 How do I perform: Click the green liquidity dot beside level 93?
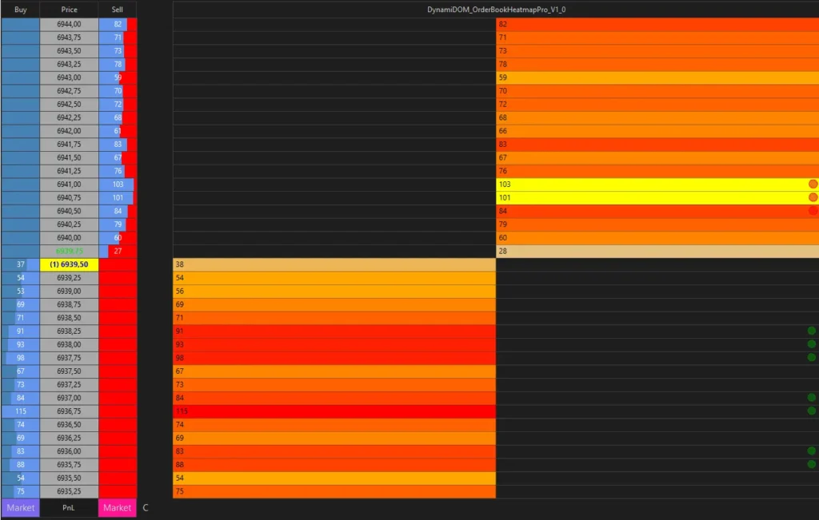click(813, 344)
